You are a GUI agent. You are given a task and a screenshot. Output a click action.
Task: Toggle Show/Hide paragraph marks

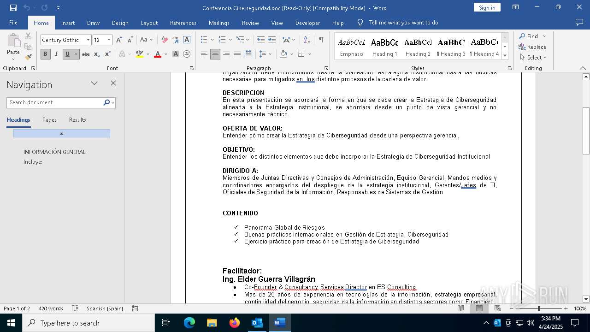[321, 40]
